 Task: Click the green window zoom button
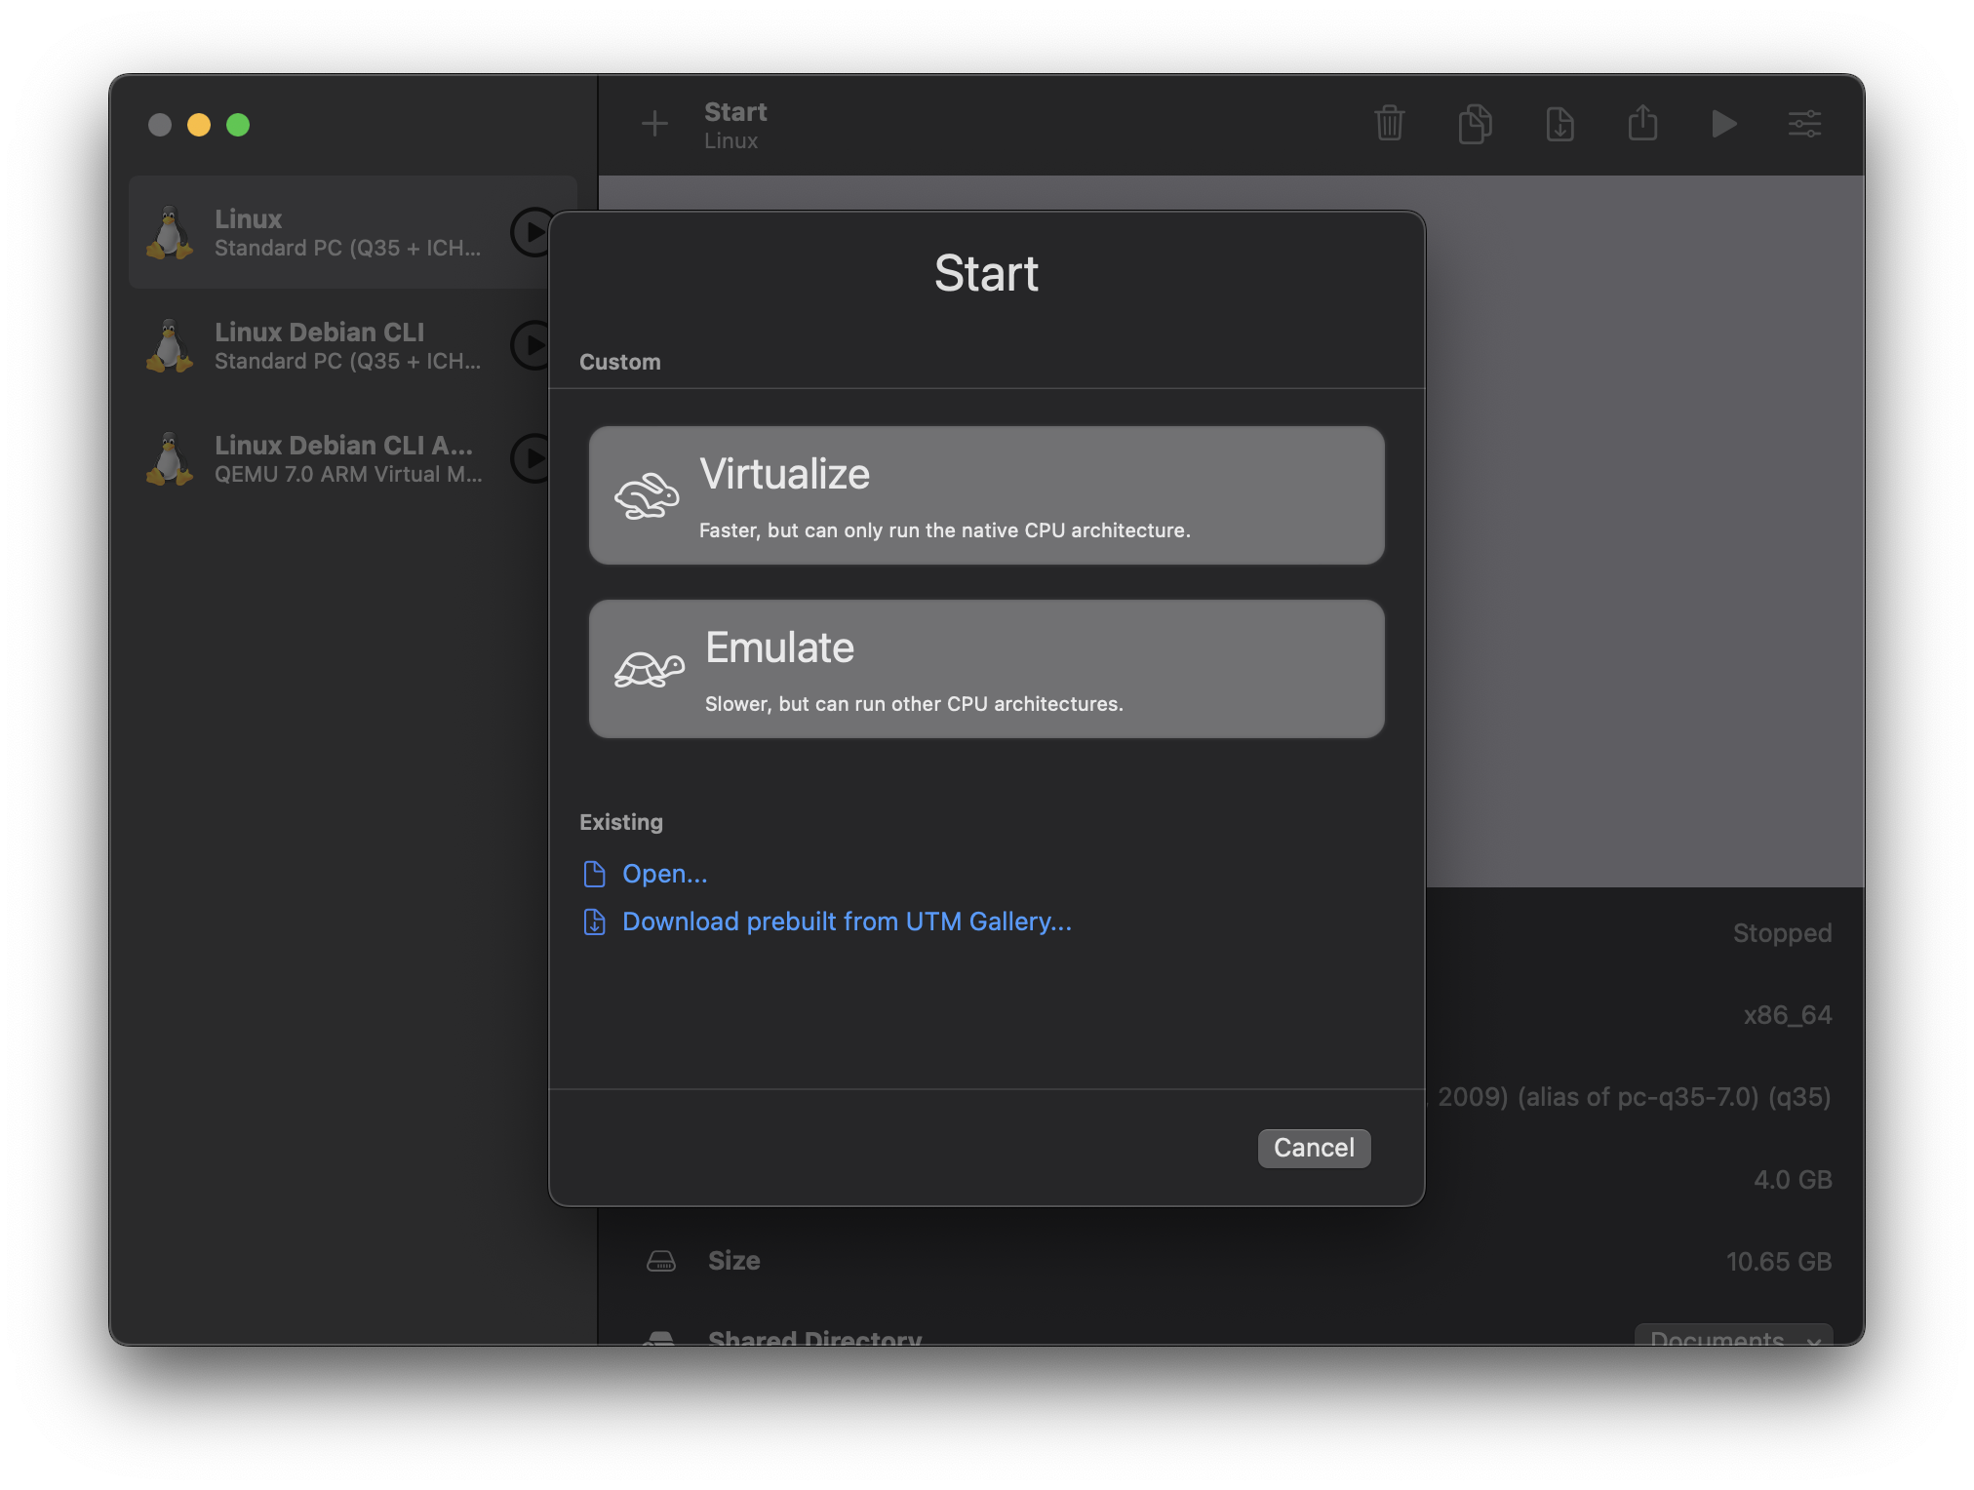point(238,125)
